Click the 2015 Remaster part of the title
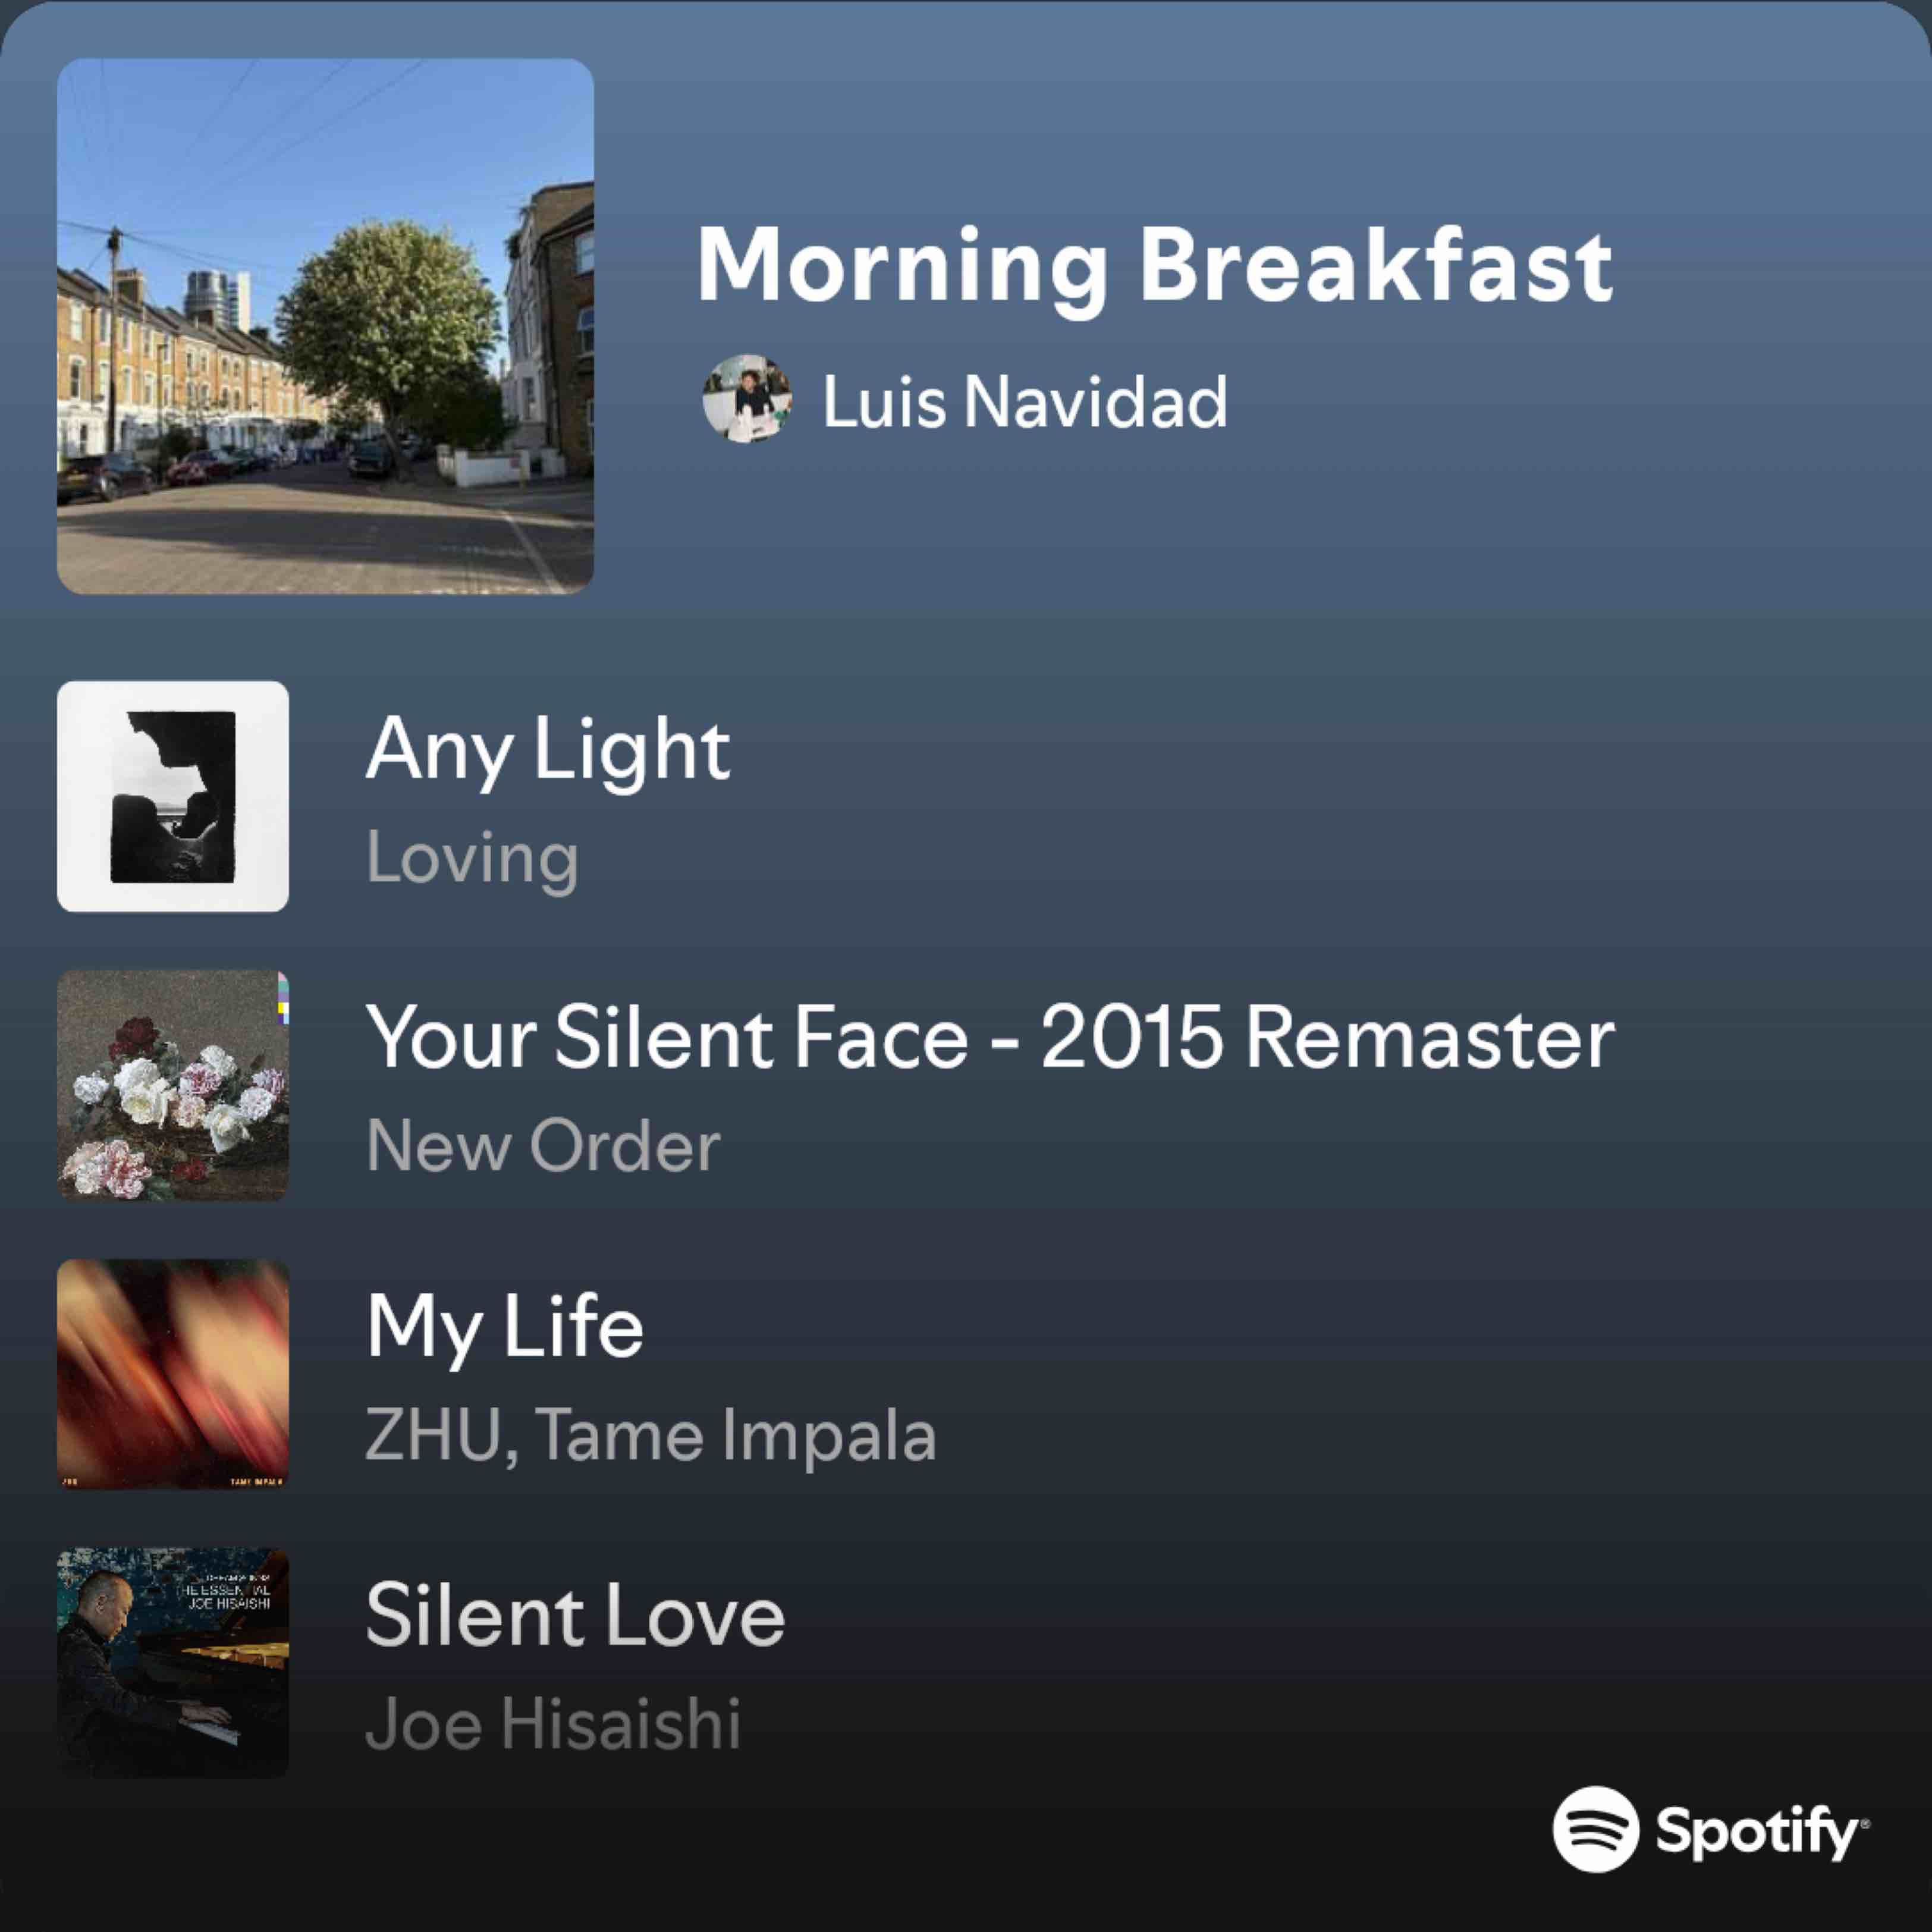Viewport: 1932px width, 1932px height. [1327, 1037]
